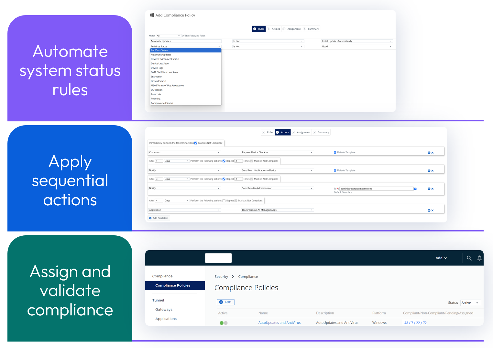Viewport: 493px width, 348px height.
Task: Toggle Mark as Not Compliant for immediate actions
Action: click(x=196, y=143)
